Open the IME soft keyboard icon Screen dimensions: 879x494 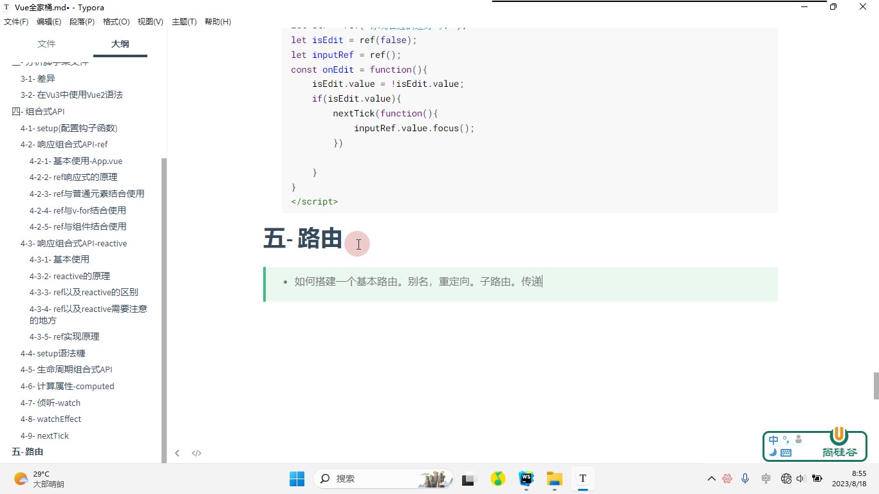(786, 453)
